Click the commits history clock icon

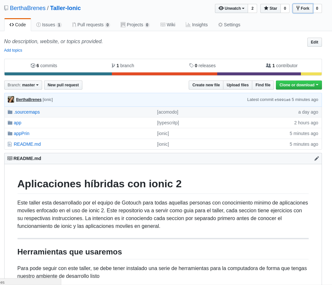[33, 66]
